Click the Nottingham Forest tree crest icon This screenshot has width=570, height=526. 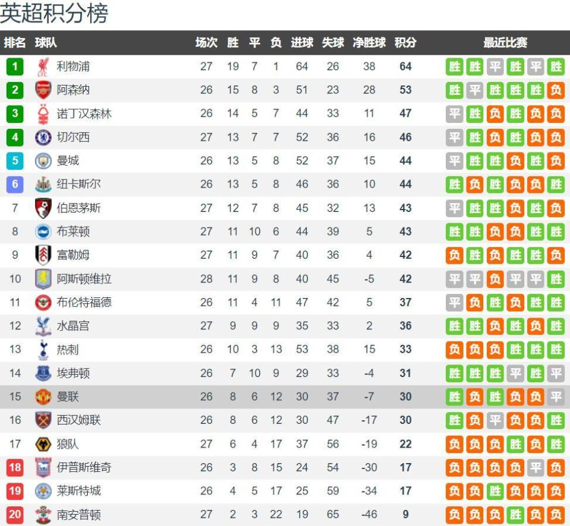click(43, 113)
